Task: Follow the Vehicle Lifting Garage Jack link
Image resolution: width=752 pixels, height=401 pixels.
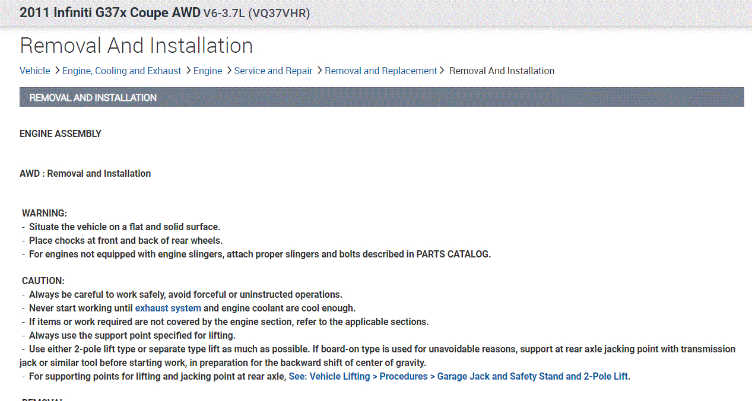Action: click(x=459, y=376)
